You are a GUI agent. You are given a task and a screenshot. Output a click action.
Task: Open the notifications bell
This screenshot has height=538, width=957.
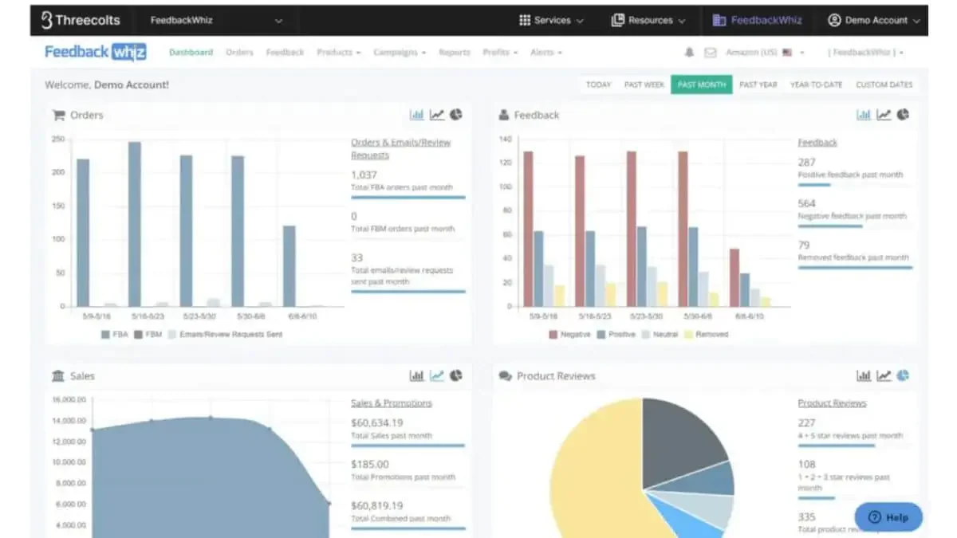pyautogui.click(x=689, y=53)
